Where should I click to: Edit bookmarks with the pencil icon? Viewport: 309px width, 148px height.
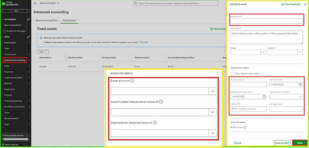click(x=28, y=19)
